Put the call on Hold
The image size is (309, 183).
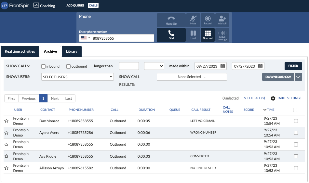[193, 35]
